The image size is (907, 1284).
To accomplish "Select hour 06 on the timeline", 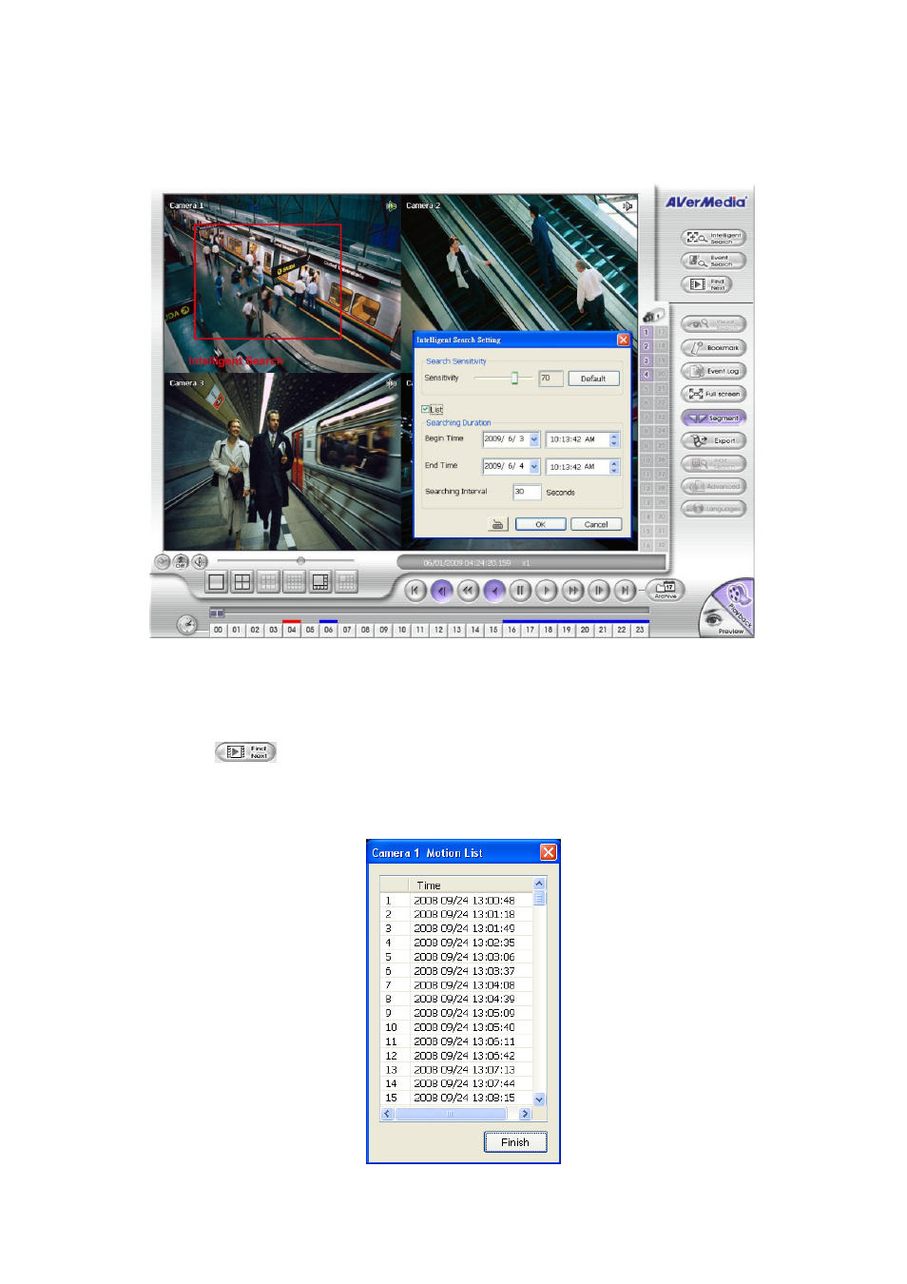I will coord(329,630).
